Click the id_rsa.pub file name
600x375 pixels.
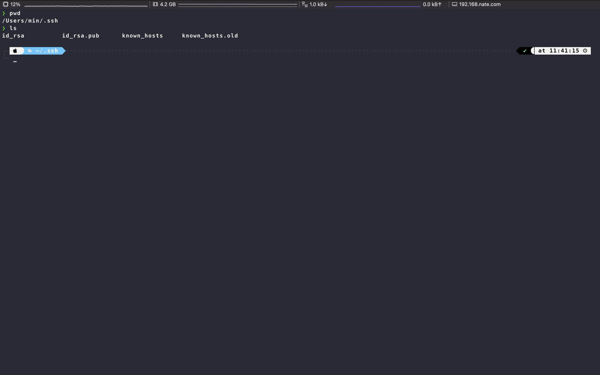pyautogui.click(x=81, y=36)
